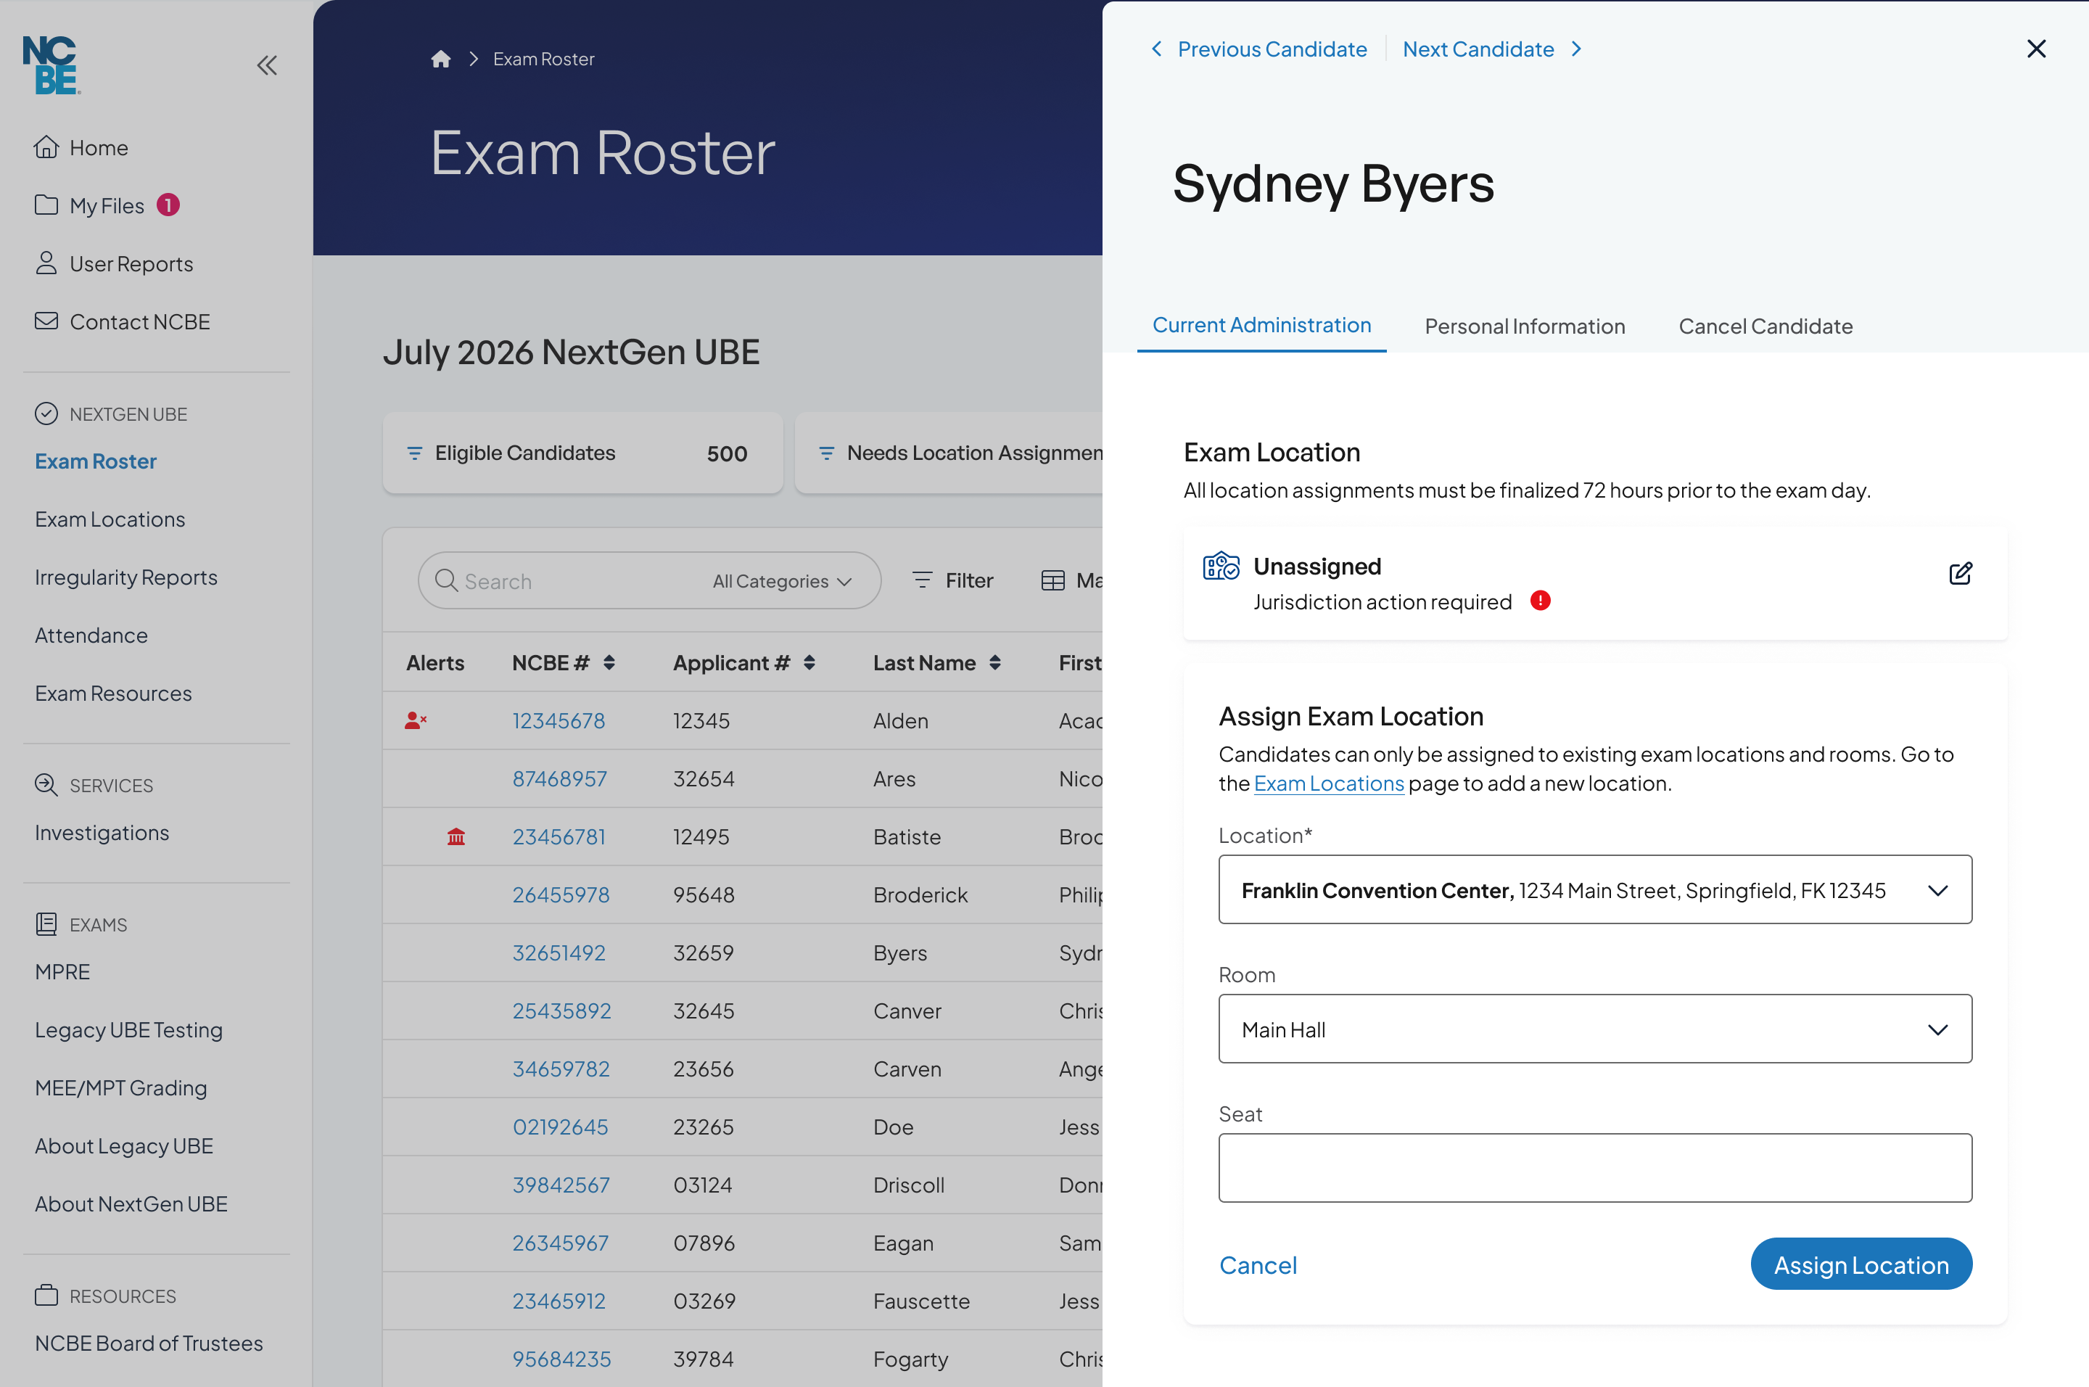Open NCBE number 23456781 link

pyautogui.click(x=559, y=837)
